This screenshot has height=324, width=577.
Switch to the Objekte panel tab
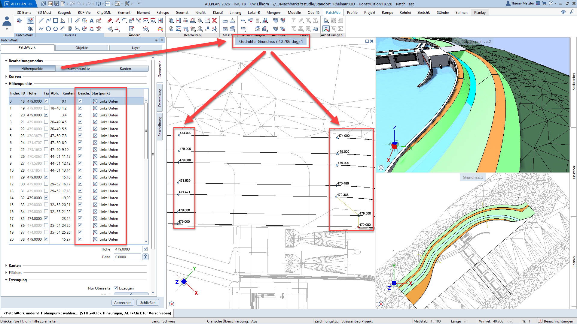click(x=81, y=48)
